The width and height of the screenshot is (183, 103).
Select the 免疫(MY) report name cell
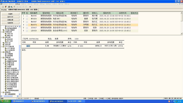pos(60,19)
